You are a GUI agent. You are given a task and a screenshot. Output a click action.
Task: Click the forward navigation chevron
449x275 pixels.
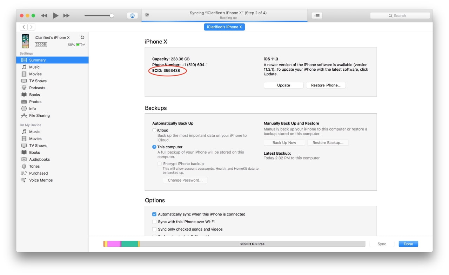[31, 27]
